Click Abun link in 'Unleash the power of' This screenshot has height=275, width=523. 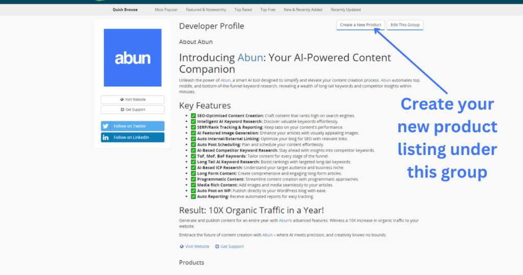[225, 80]
